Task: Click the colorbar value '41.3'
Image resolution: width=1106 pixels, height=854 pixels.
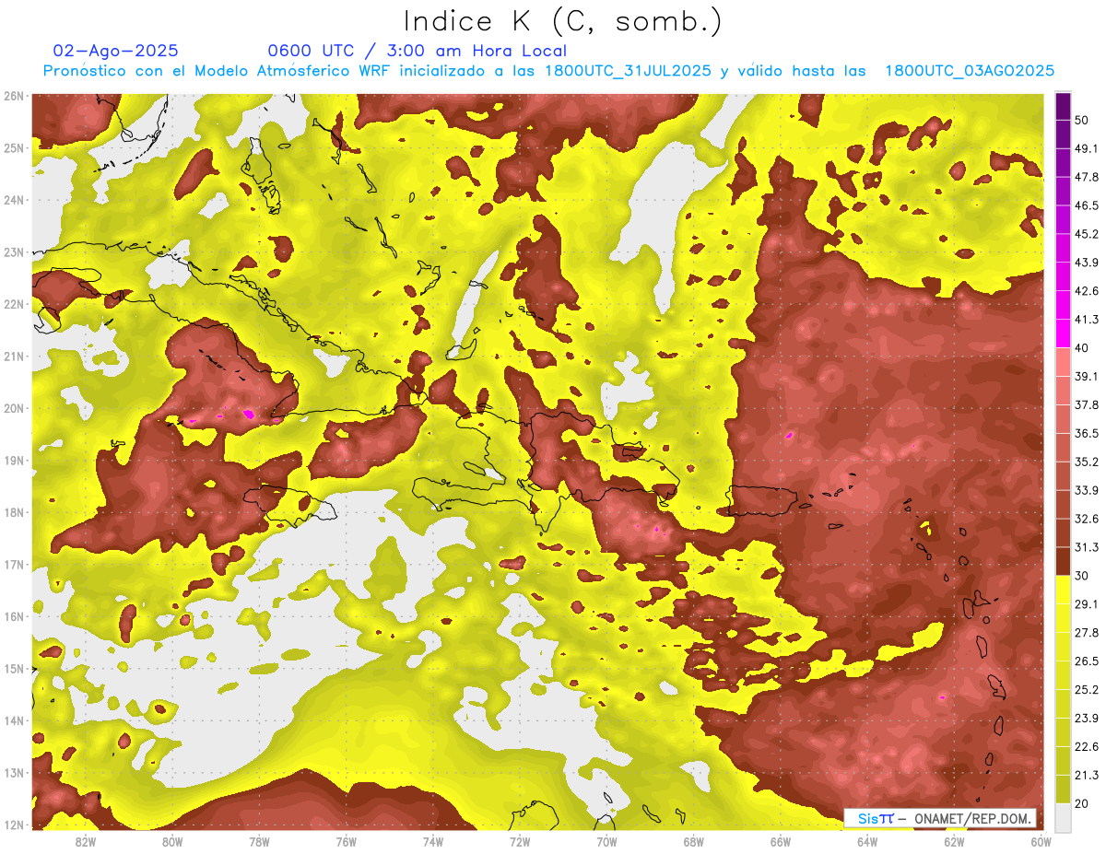Action: coord(1087,321)
